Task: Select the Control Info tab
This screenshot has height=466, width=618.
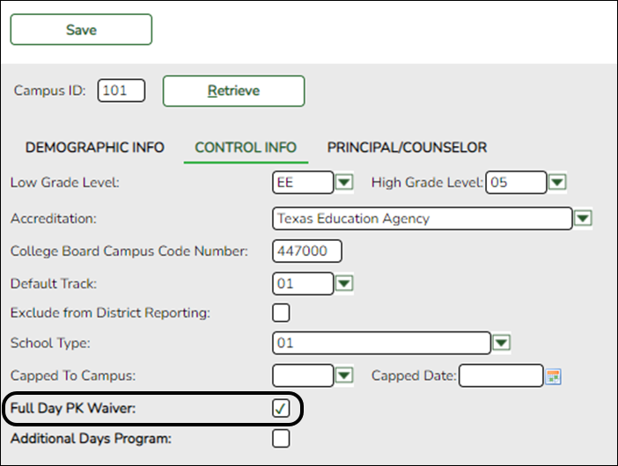Action: [x=246, y=148]
